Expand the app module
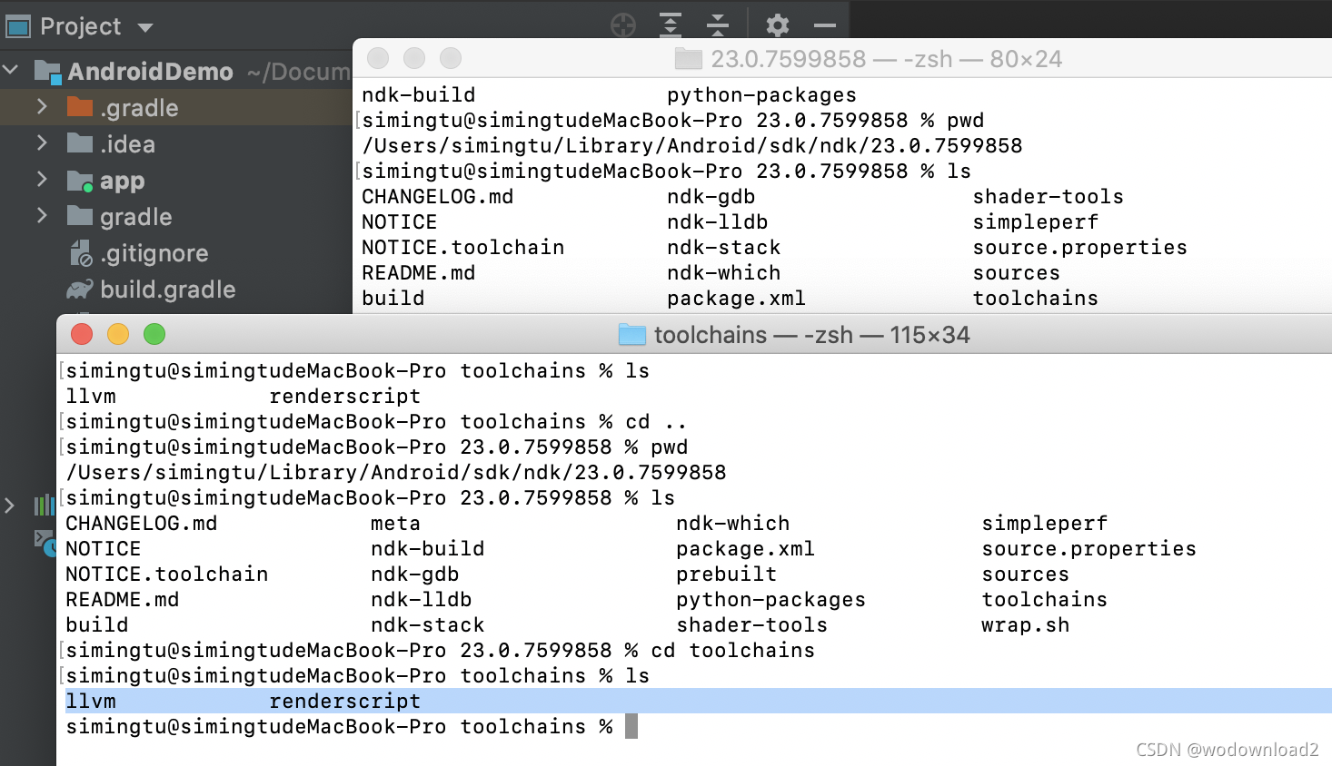This screenshot has width=1332, height=766. pyautogui.click(x=42, y=180)
